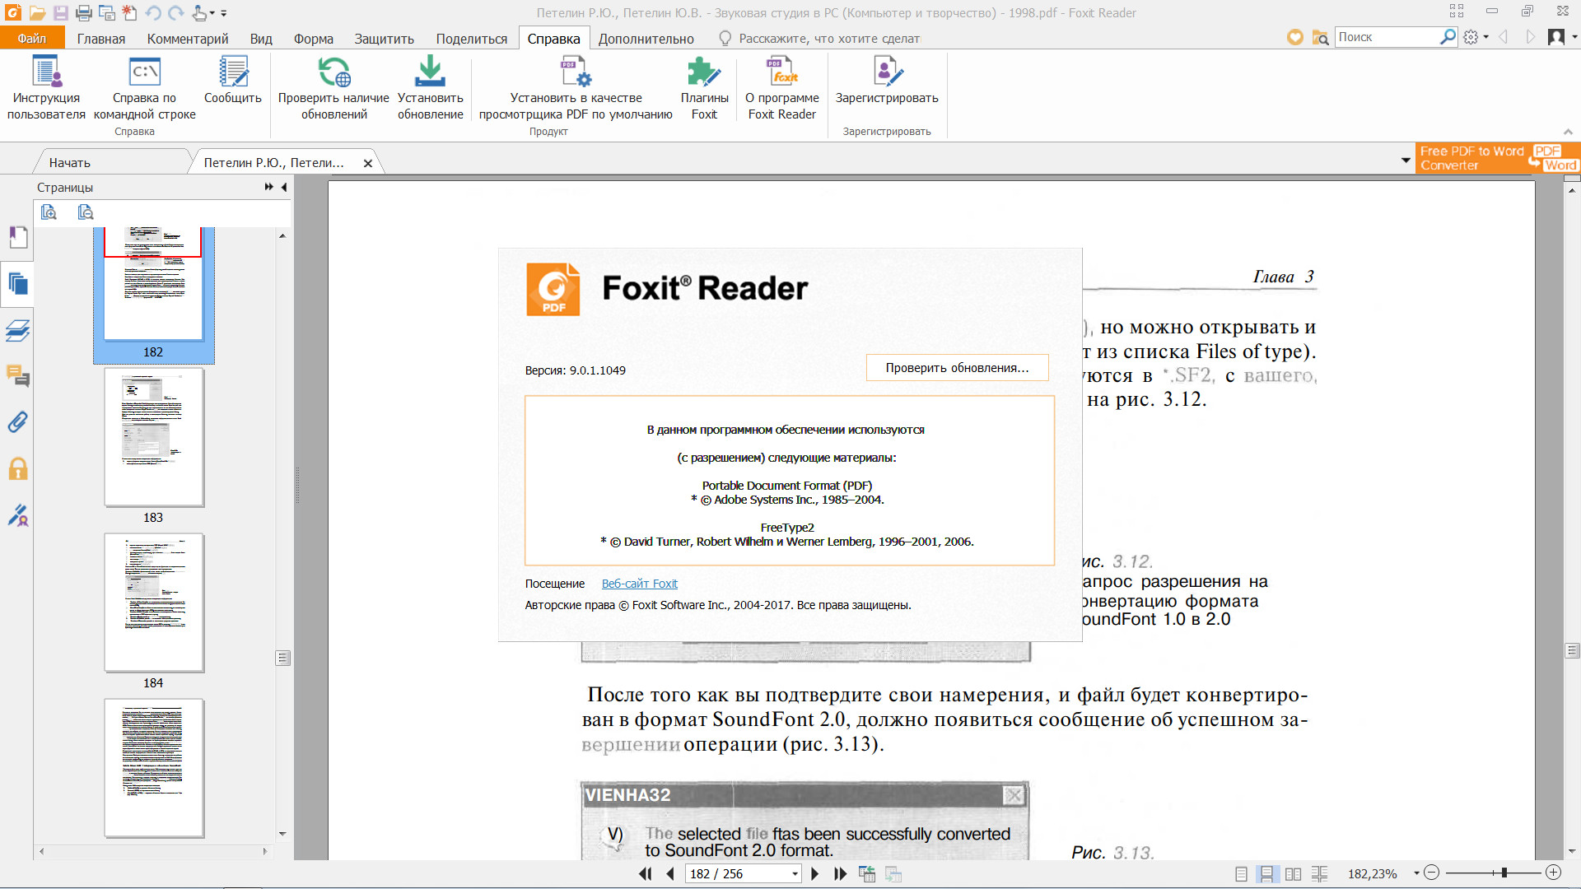
Task: Set Foxit as default PDF viewer
Action: point(576,87)
